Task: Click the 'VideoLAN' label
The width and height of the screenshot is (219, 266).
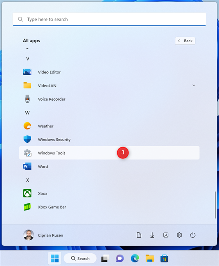Action: [x=47, y=86]
